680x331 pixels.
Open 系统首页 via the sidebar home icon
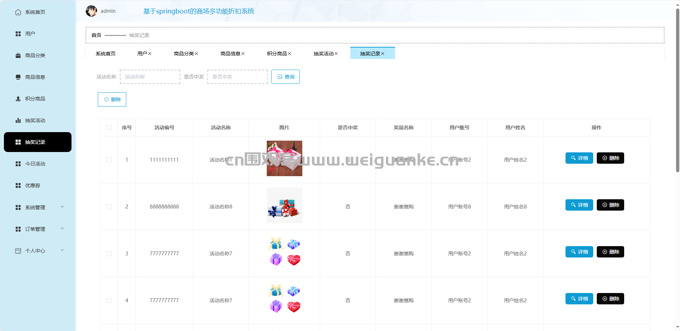click(18, 12)
